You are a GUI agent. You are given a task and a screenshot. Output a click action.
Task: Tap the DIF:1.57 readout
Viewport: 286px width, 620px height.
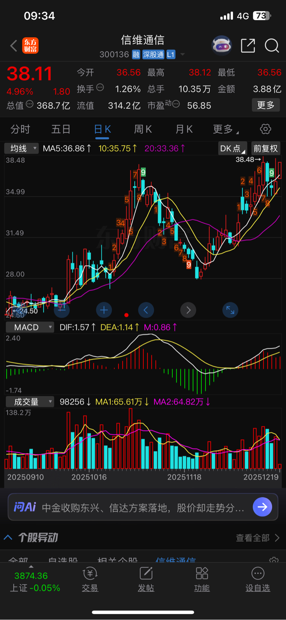click(77, 327)
